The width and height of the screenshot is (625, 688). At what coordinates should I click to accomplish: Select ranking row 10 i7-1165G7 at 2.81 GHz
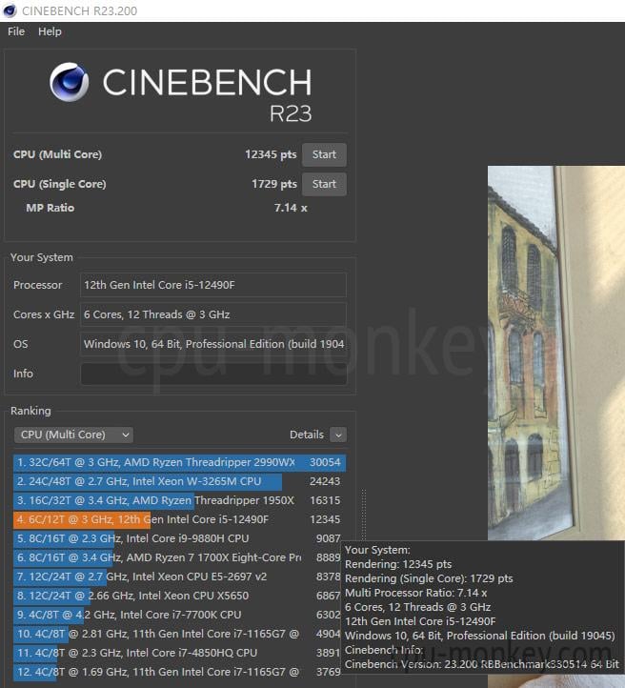(179, 634)
